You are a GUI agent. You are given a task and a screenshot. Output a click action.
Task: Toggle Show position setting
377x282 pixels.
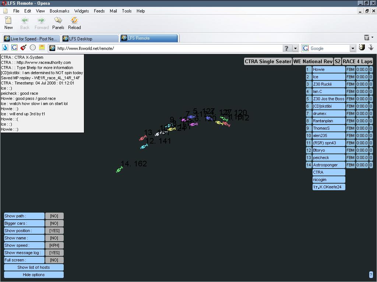54,231
